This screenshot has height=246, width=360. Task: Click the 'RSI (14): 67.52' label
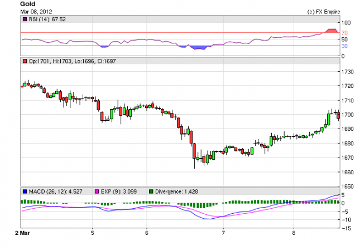pyautogui.click(x=47, y=19)
